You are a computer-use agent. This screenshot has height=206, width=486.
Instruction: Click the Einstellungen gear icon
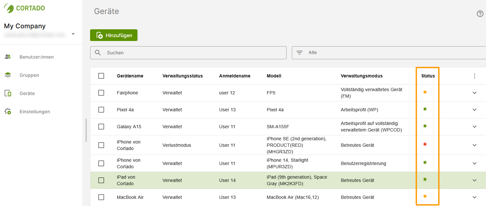(x=8, y=112)
